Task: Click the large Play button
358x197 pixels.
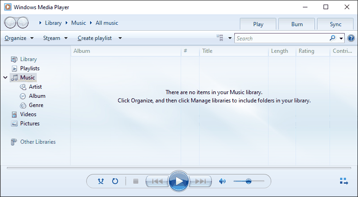Action: 179,181
